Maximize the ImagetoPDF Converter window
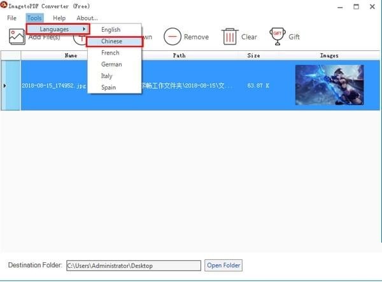 356,6
